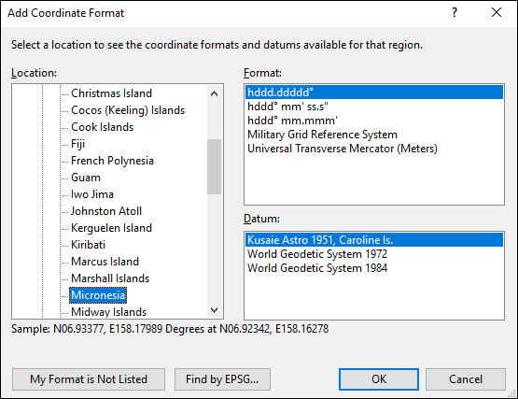
Task: Pick Marshall Islands location
Action: coord(110,278)
